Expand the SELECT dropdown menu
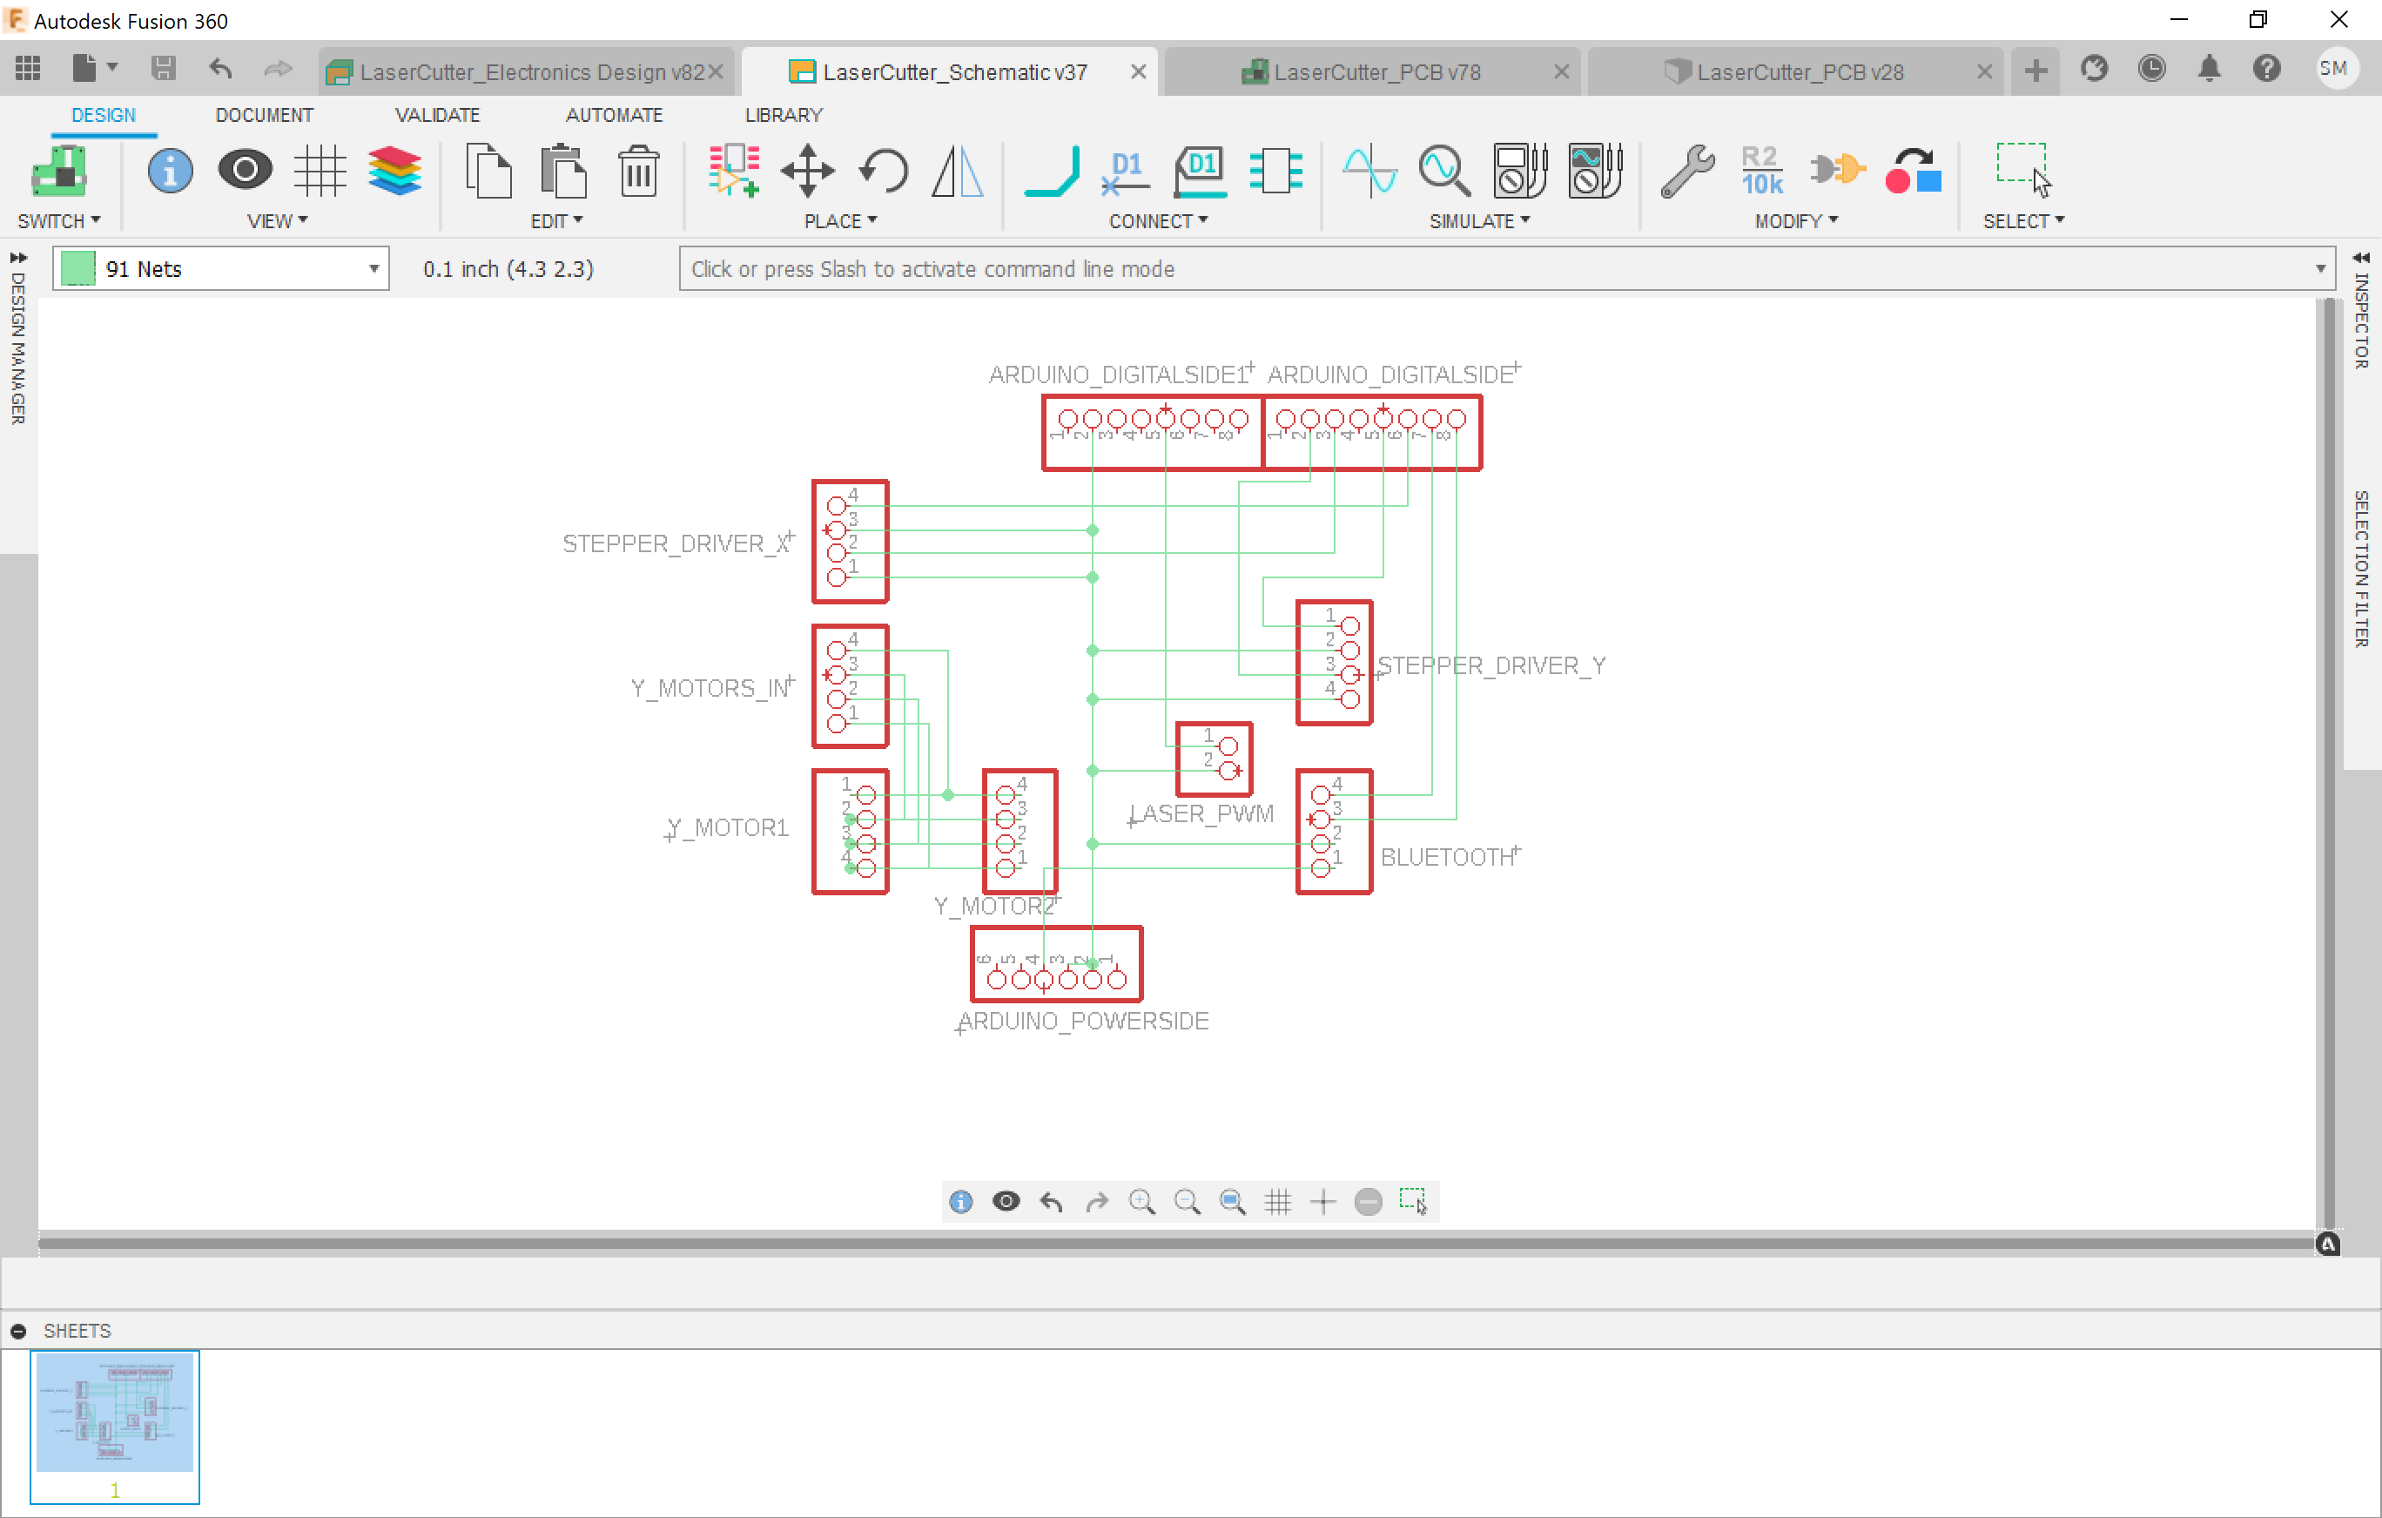This screenshot has height=1518, width=2382. point(2023,220)
